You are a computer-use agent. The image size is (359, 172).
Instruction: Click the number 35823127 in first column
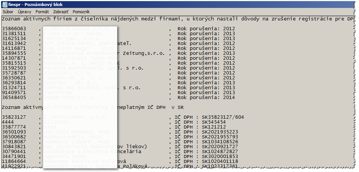click(14, 117)
